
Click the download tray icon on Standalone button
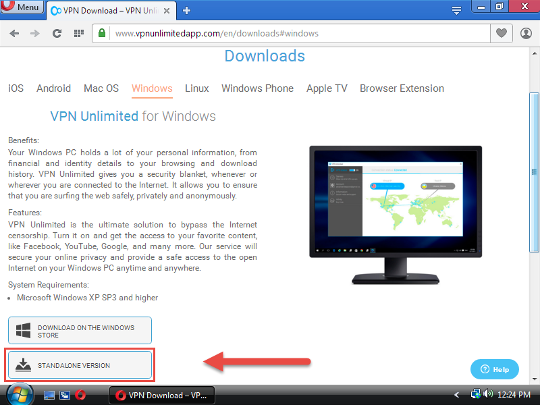point(23,365)
